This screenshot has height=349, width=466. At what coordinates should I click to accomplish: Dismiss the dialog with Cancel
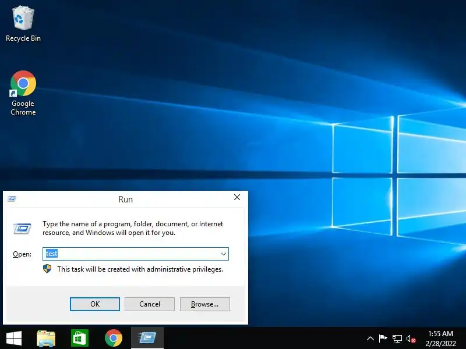pos(150,304)
